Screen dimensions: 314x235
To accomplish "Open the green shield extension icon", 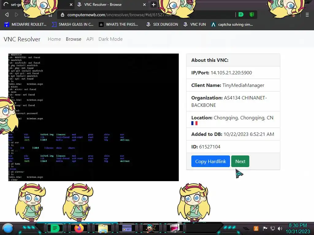I will click(x=251, y=15).
